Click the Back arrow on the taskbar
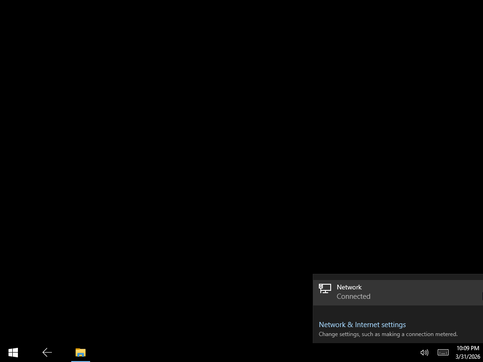This screenshot has width=483, height=362. coord(47,352)
